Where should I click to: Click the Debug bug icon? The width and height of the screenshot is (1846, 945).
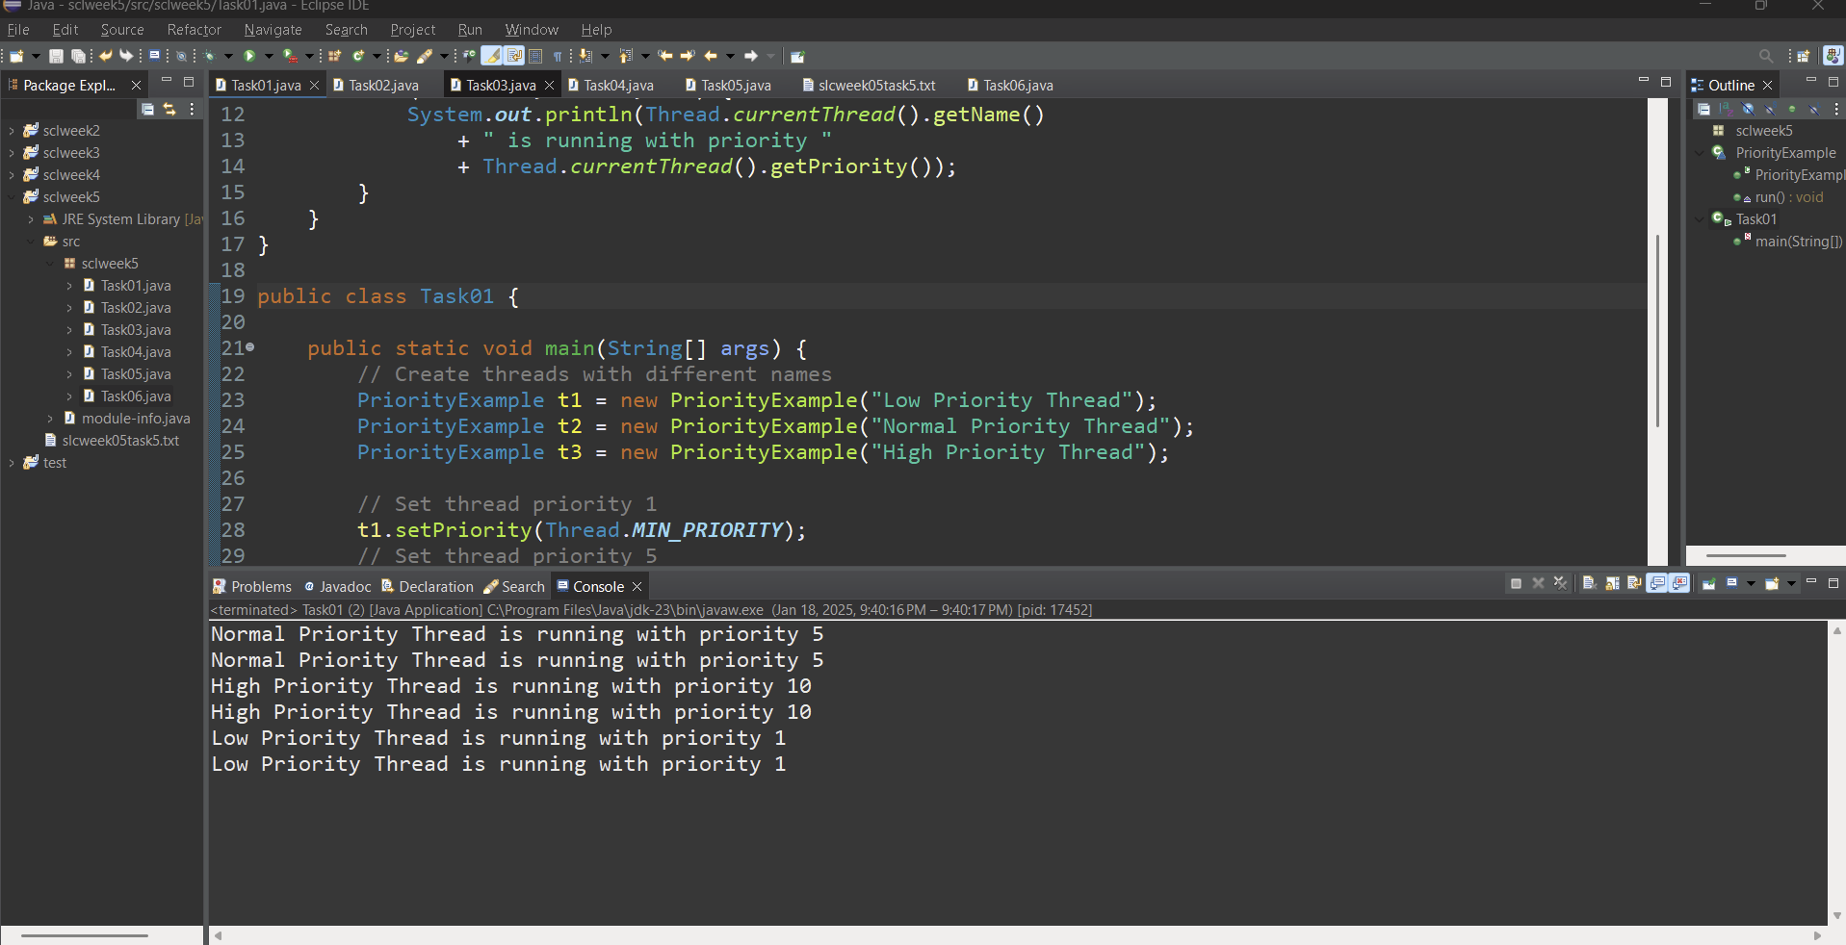209,56
